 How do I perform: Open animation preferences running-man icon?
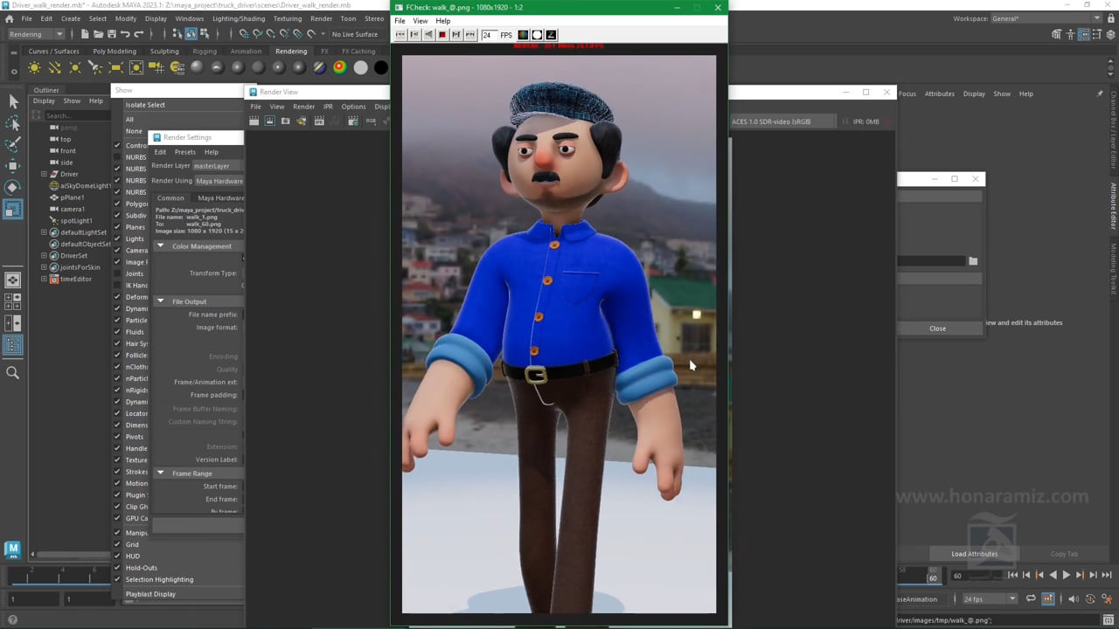click(1106, 599)
